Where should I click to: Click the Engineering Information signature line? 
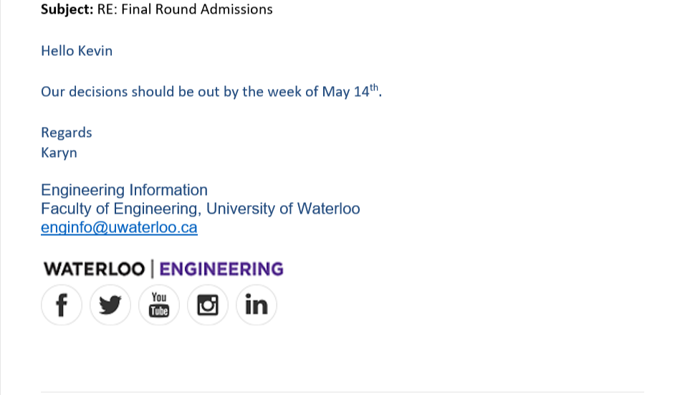click(124, 190)
